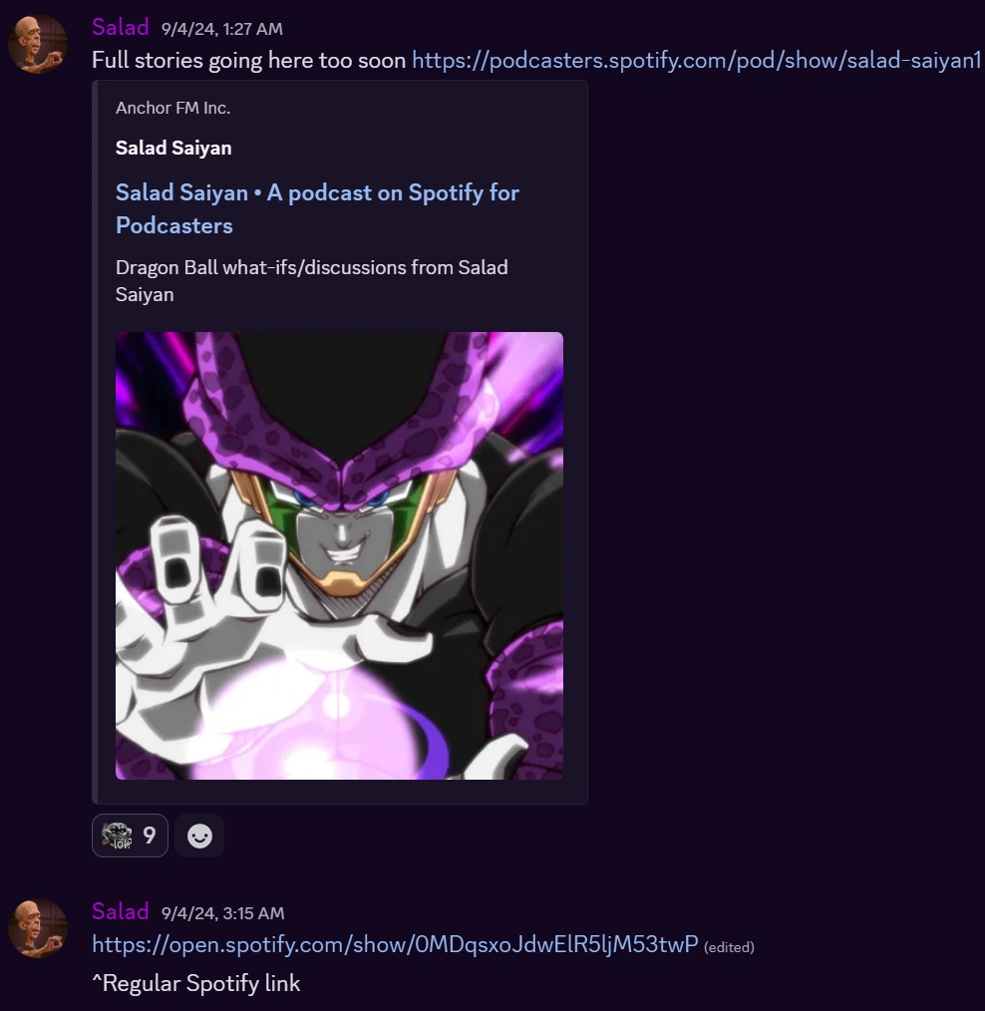This screenshot has width=985, height=1011.
Task: Open the open.spotify.com show link
Action: click(x=395, y=944)
